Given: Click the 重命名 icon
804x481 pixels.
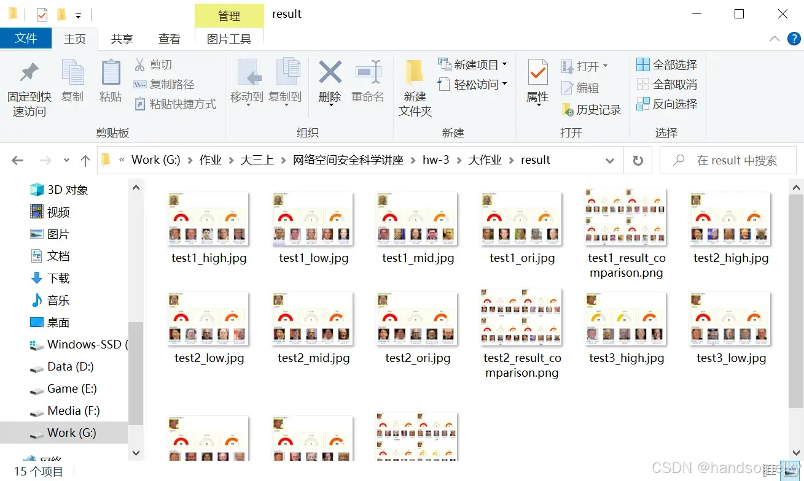Looking at the screenshot, I should [368, 73].
